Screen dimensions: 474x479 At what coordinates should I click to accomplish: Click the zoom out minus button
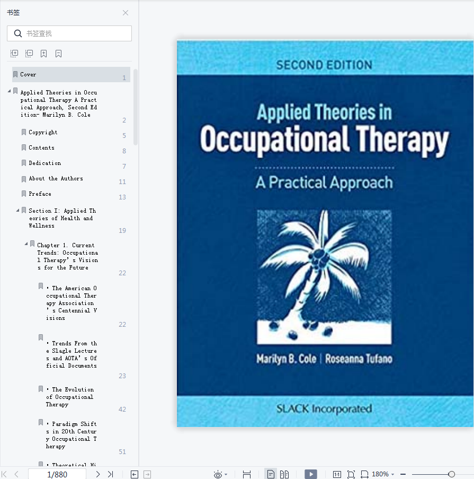403,474
